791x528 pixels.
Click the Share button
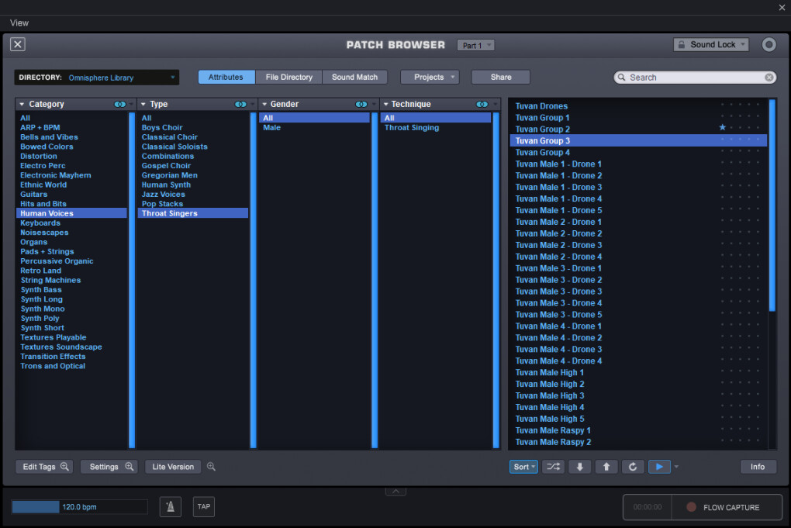click(501, 78)
